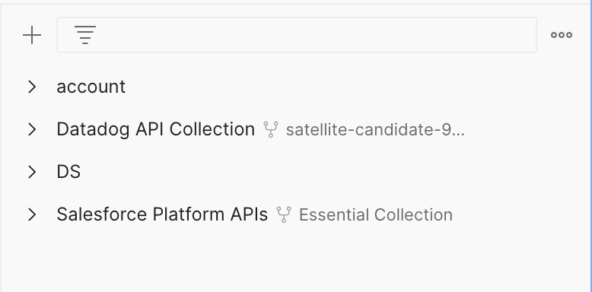This screenshot has width=592, height=292.
Task: Focus the collections filter input field
Action: point(296,35)
